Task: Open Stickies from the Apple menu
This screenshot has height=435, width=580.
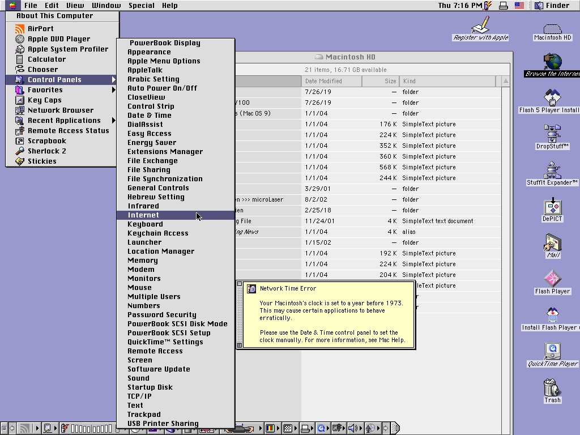Action: click(x=61, y=161)
